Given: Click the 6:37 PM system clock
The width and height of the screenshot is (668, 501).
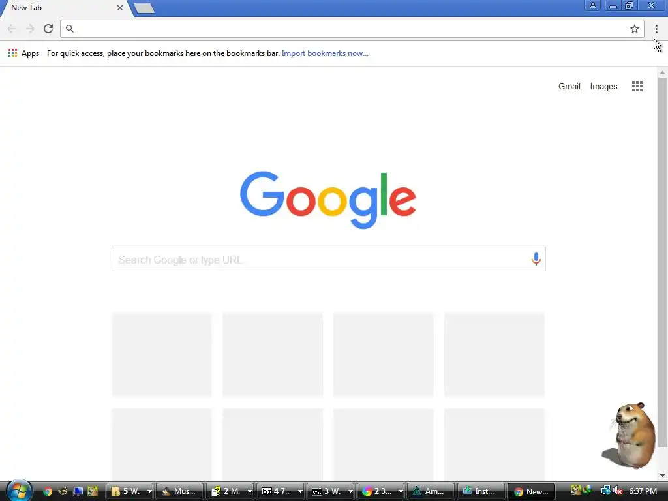Looking at the screenshot, I should (x=643, y=491).
